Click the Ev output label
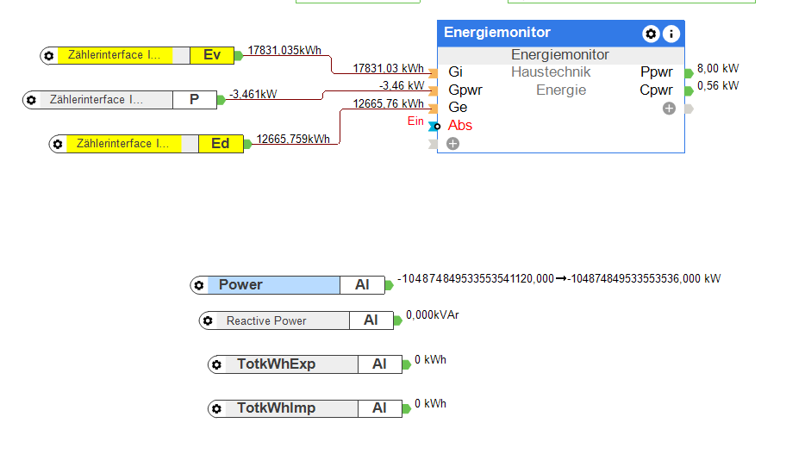 (x=212, y=56)
